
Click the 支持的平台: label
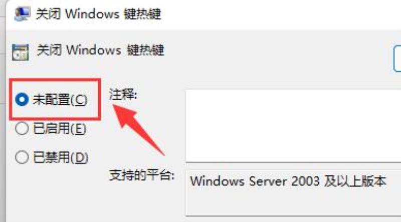pyautogui.click(x=142, y=175)
